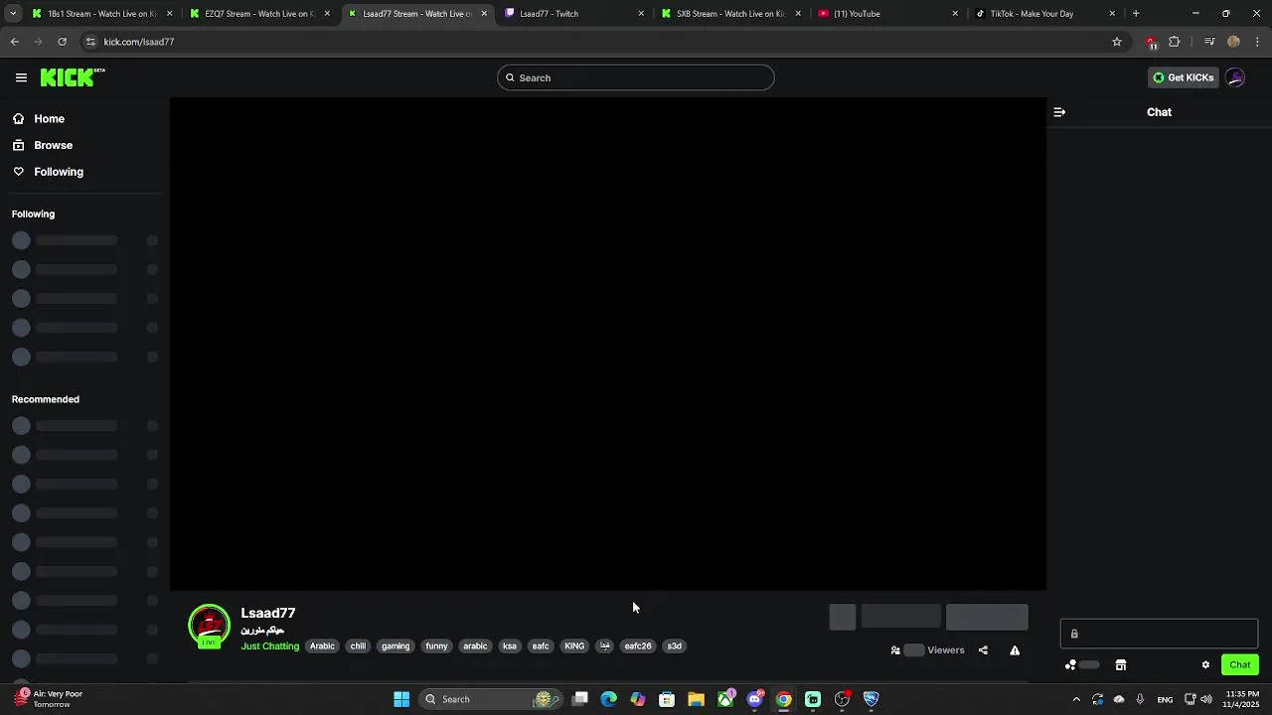
Task: Open the Chrome extensions puzzle icon
Action: pyautogui.click(x=1175, y=42)
